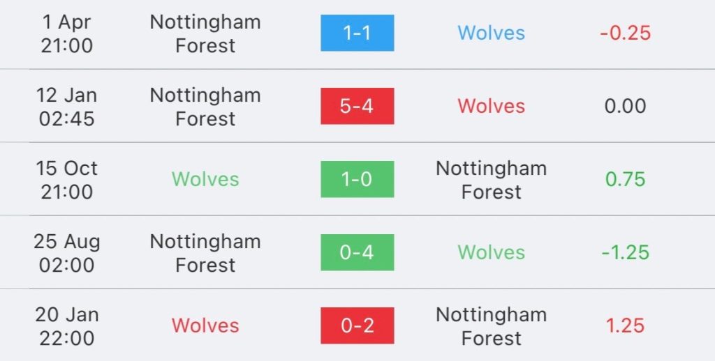Click the -1.25 handicap value
The width and height of the screenshot is (715, 361).
pyautogui.click(x=625, y=252)
